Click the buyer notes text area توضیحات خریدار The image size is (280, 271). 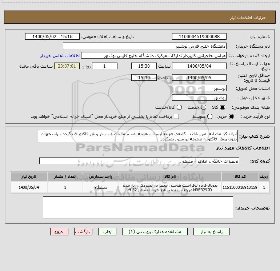pos(138,208)
